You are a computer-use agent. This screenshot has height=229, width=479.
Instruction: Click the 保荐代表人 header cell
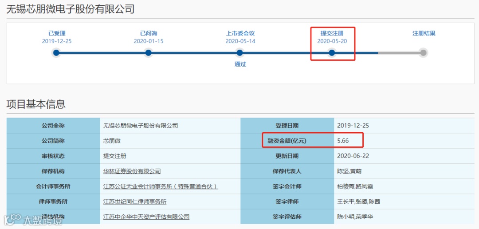pyautogui.click(x=287, y=171)
